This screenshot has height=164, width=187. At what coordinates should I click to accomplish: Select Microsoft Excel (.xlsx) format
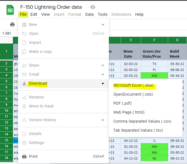(x=133, y=85)
